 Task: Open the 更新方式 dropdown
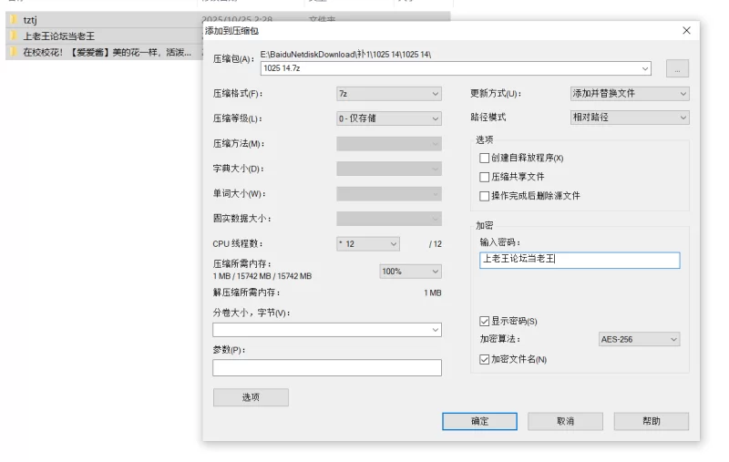coord(630,93)
